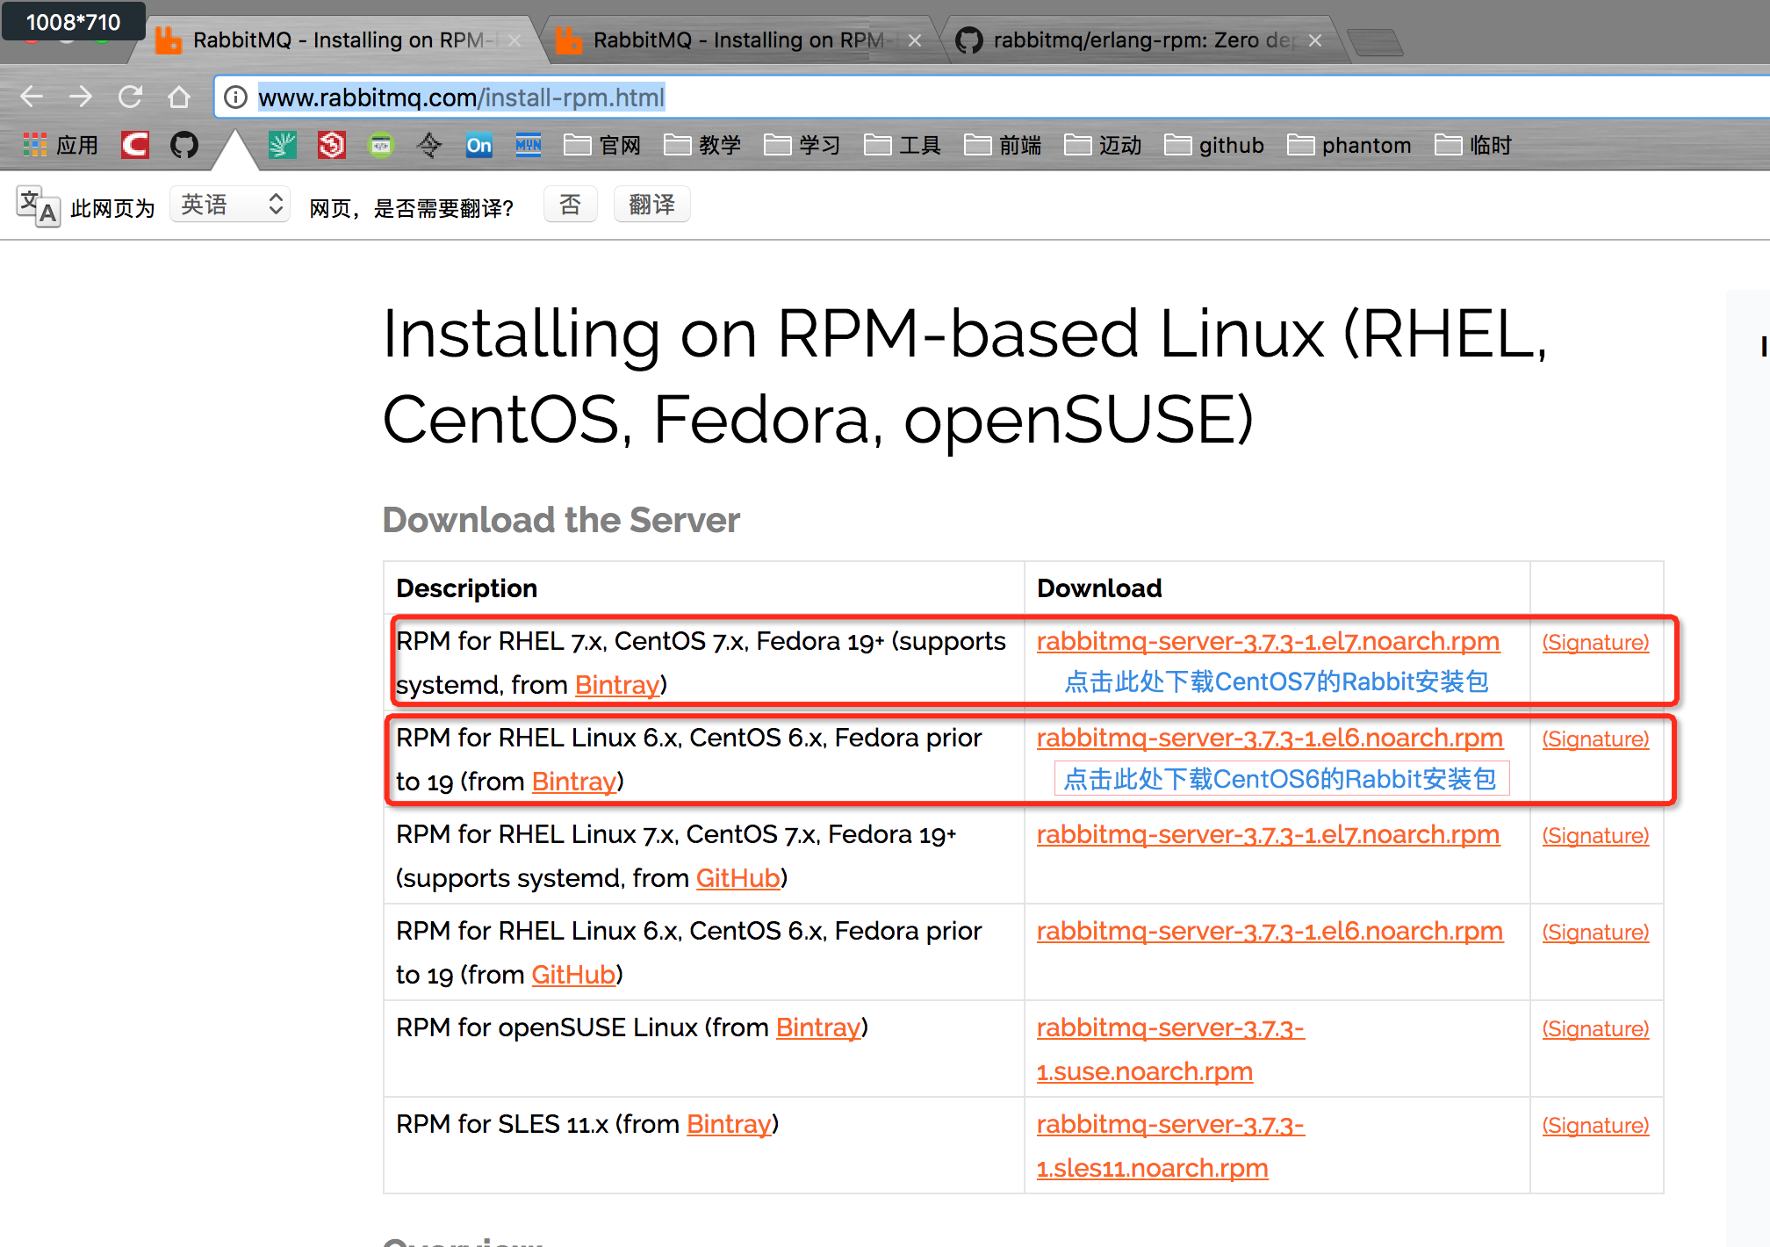
Task: Download el6 rpm from GitHub row
Action: [1270, 932]
